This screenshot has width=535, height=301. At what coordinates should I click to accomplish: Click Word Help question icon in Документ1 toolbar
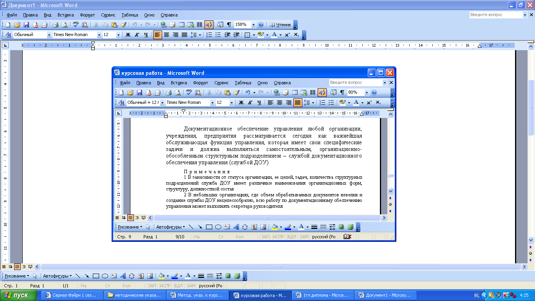coord(261,25)
